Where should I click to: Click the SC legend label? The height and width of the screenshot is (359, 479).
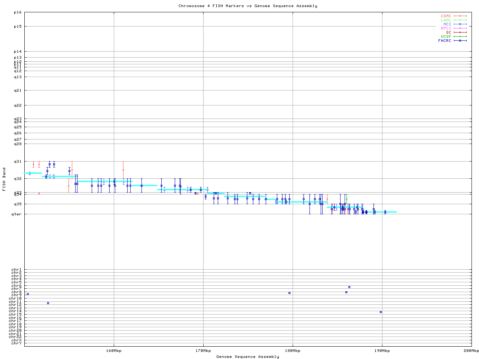448,33
